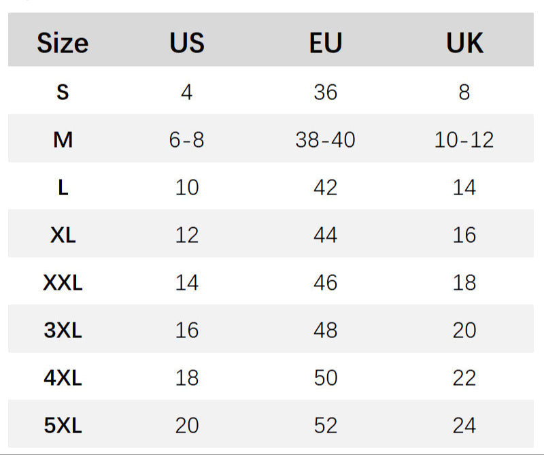The width and height of the screenshot is (544, 455).
Task: Select the 3XL size row label
Action: (x=63, y=331)
